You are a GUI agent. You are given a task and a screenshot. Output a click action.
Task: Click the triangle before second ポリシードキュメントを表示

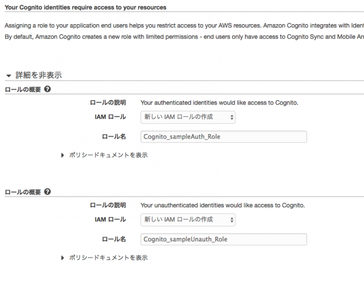click(x=62, y=257)
